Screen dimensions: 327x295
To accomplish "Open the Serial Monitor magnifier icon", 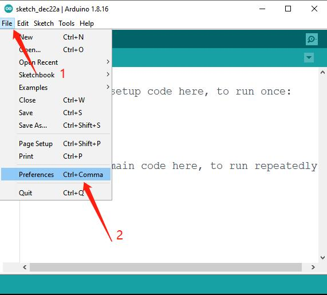I will (x=312, y=39).
